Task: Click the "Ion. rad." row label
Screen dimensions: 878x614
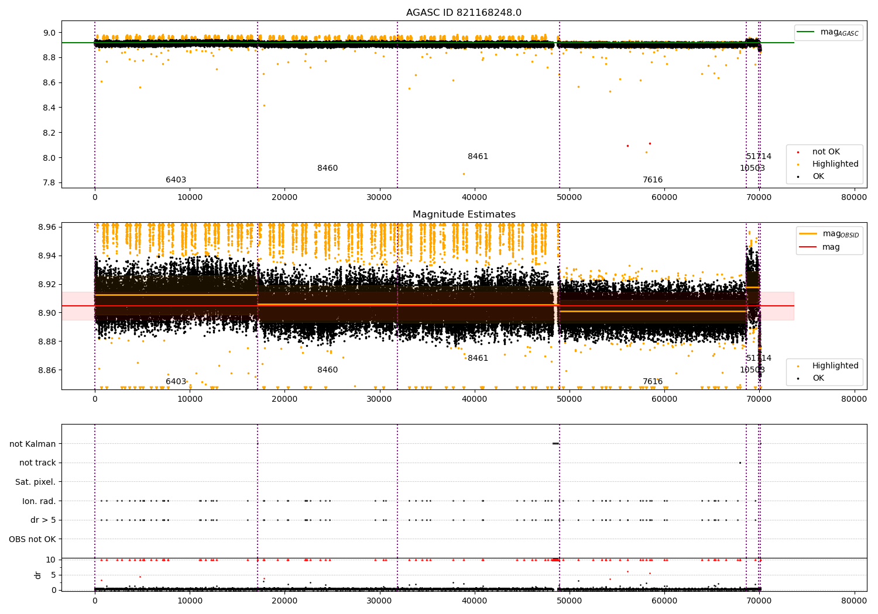Action: (39, 501)
